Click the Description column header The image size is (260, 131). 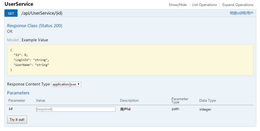(x=129, y=100)
